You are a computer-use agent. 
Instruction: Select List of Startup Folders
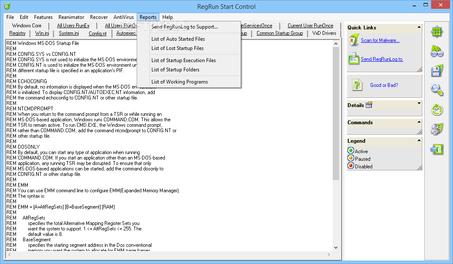189,69
